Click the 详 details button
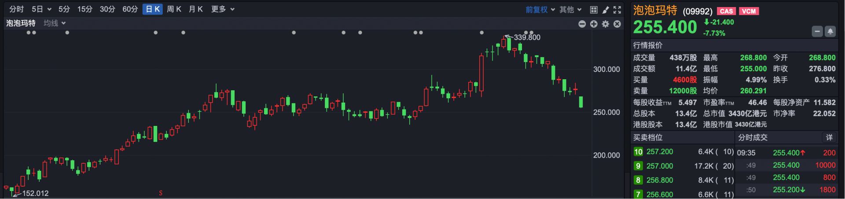Screen dimensions: 845x199 [x=829, y=137]
